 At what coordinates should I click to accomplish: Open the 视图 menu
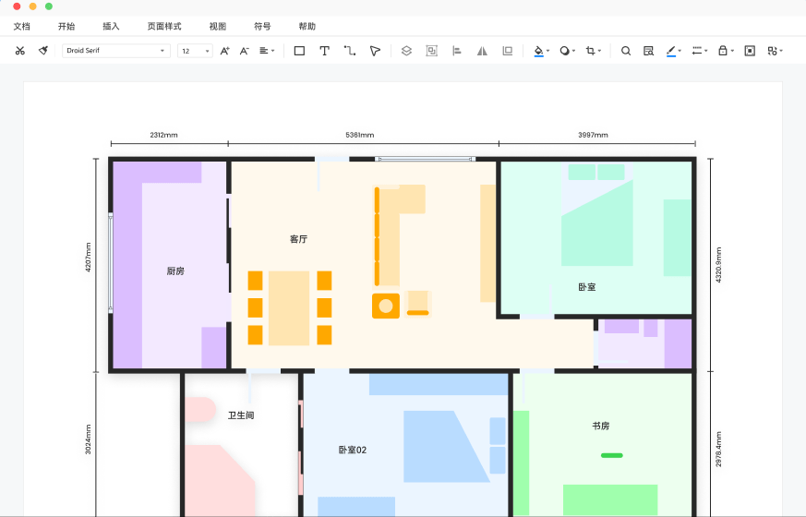218,26
